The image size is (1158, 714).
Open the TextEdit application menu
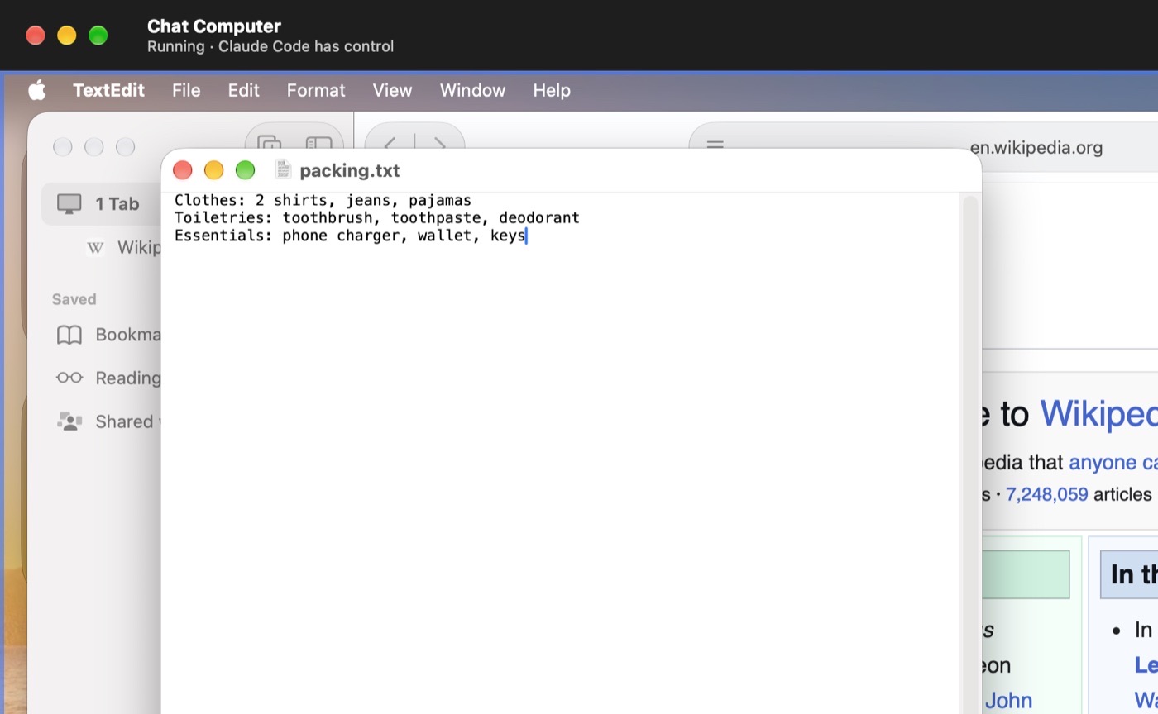pyautogui.click(x=108, y=90)
